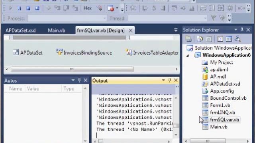Click Solution Explorer View Class Diagram icon
This screenshot has width=255, height=143.
click(x=238, y=39)
